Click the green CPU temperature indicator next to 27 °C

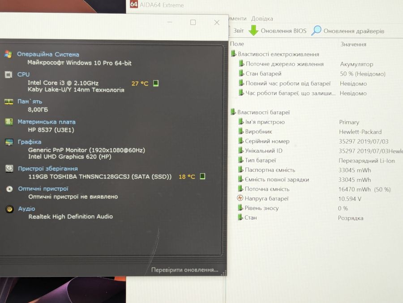coord(156,83)
